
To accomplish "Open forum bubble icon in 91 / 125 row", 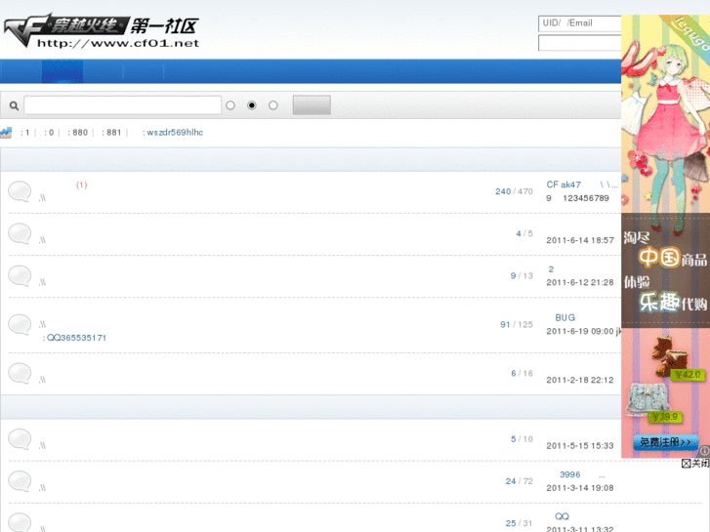I will pyautogui.click(x=20, y=325).
